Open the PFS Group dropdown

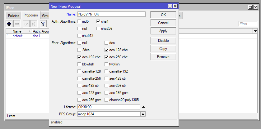click(x=143, y=114)
